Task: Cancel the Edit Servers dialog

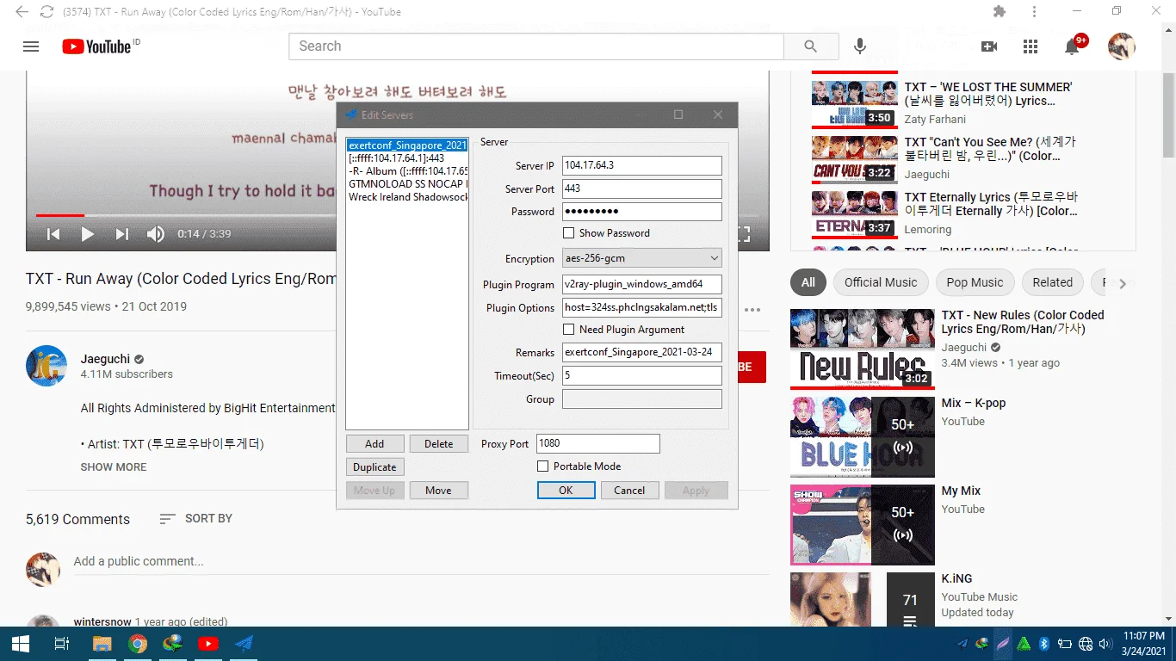Action: point(629,491)
